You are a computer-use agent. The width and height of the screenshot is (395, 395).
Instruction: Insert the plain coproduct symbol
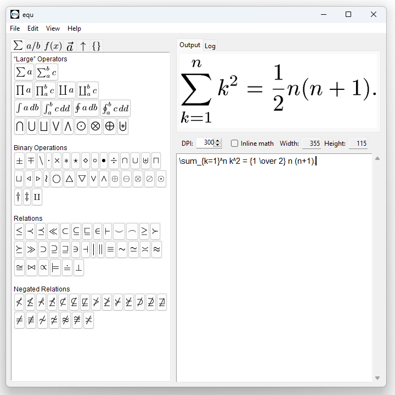pos(66,90)
